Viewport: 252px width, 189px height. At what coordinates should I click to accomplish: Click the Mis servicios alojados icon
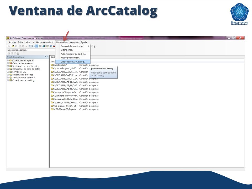[10, 75]
